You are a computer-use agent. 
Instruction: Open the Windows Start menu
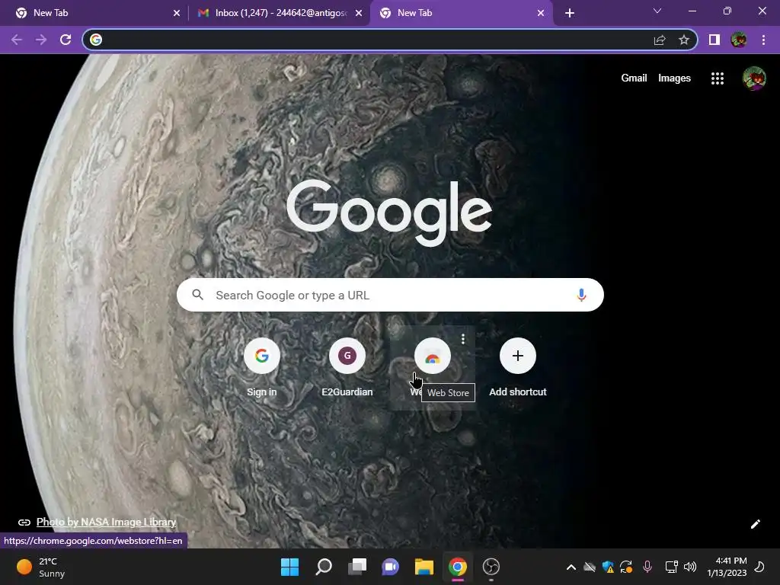(x=289, y=567)
